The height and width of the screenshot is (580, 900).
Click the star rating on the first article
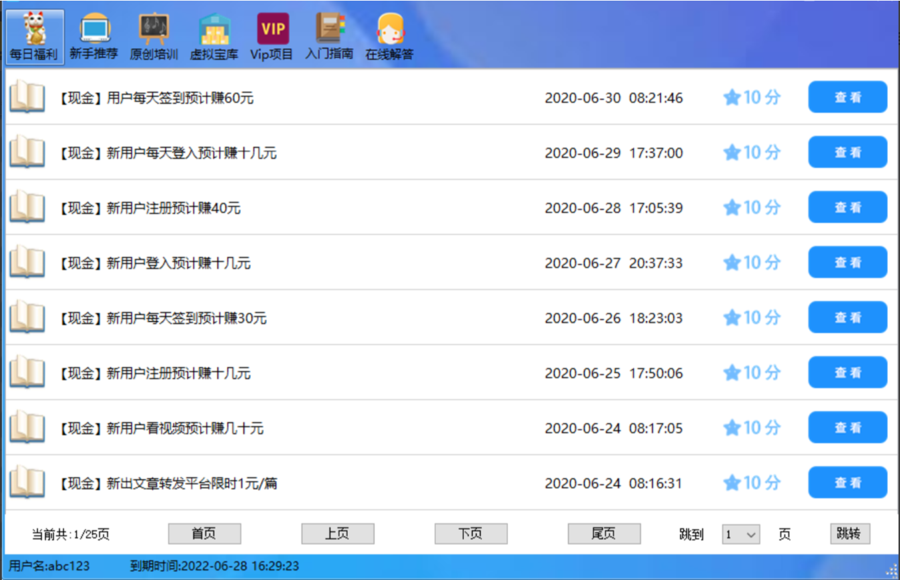(731, 97)
